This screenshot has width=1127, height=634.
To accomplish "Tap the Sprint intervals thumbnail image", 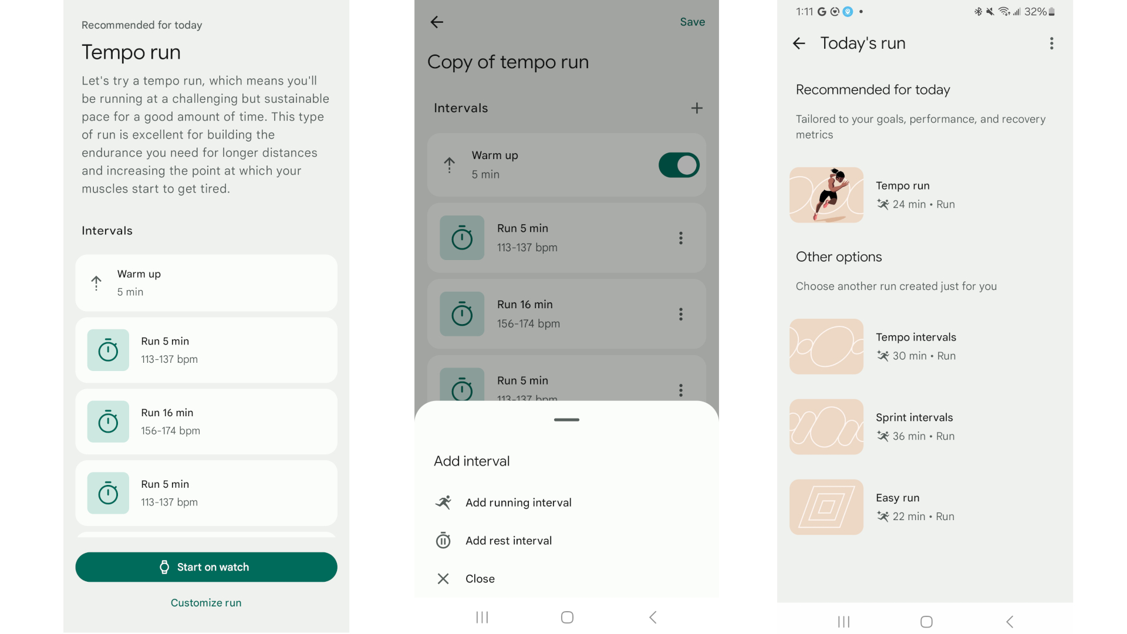I will [x=824, y=427].
